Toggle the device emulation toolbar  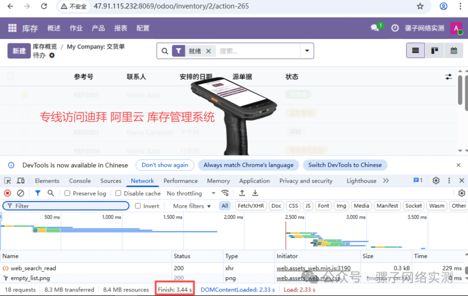(x=20, y=181)
